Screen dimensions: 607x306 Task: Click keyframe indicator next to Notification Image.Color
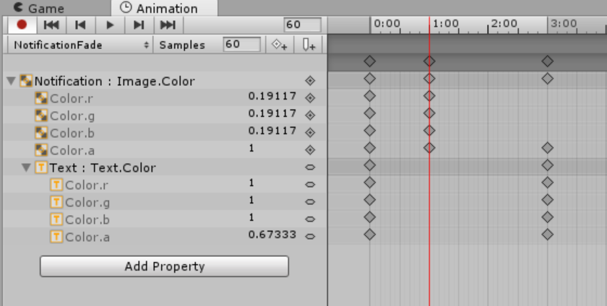click(x=310, y=81)
